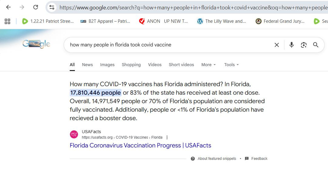This screenshot has width=328, height=172.
Task: Submit search with magnifying glass
Action: [316, 45]
